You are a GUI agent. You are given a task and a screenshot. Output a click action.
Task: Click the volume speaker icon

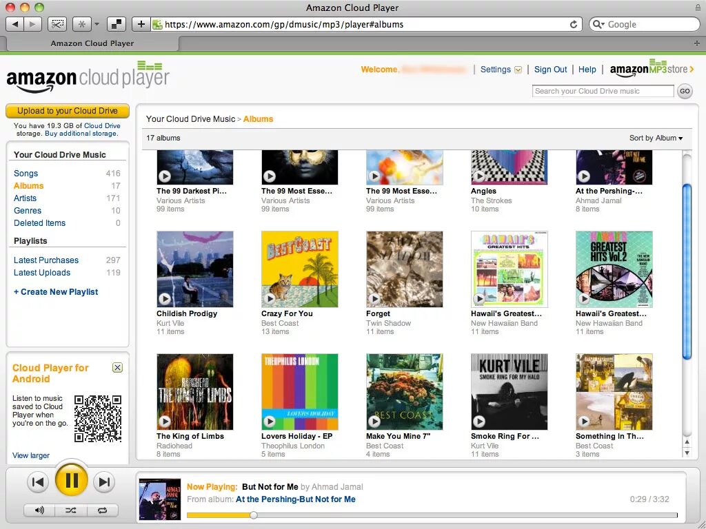coord(39,510)
